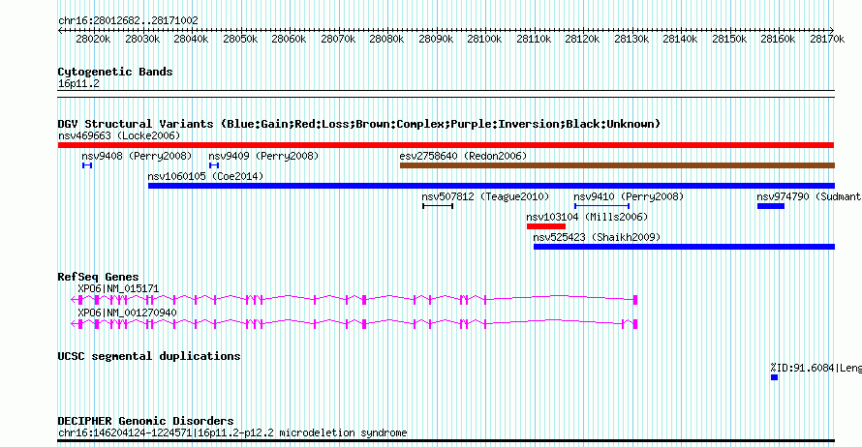The height and width of the screenshot is (447, 862).
Task: Click the nsv9410 thin blue variant line
Action: click(602, 206)
